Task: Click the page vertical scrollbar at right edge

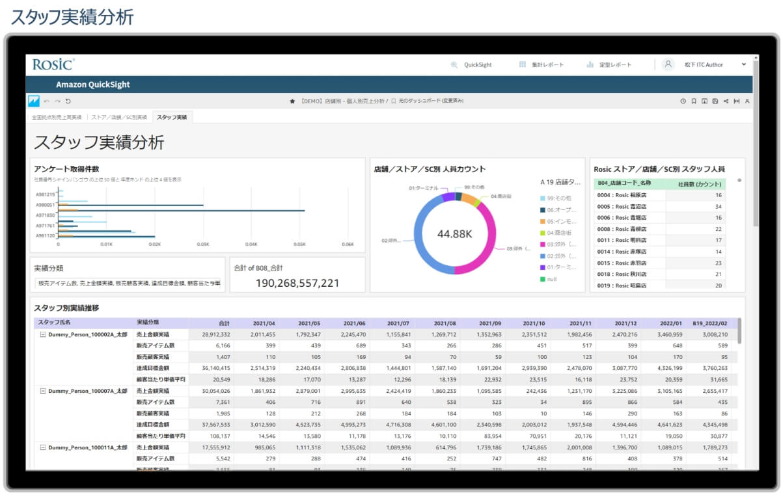Action: pyautogui.click(x=756, y=143)
